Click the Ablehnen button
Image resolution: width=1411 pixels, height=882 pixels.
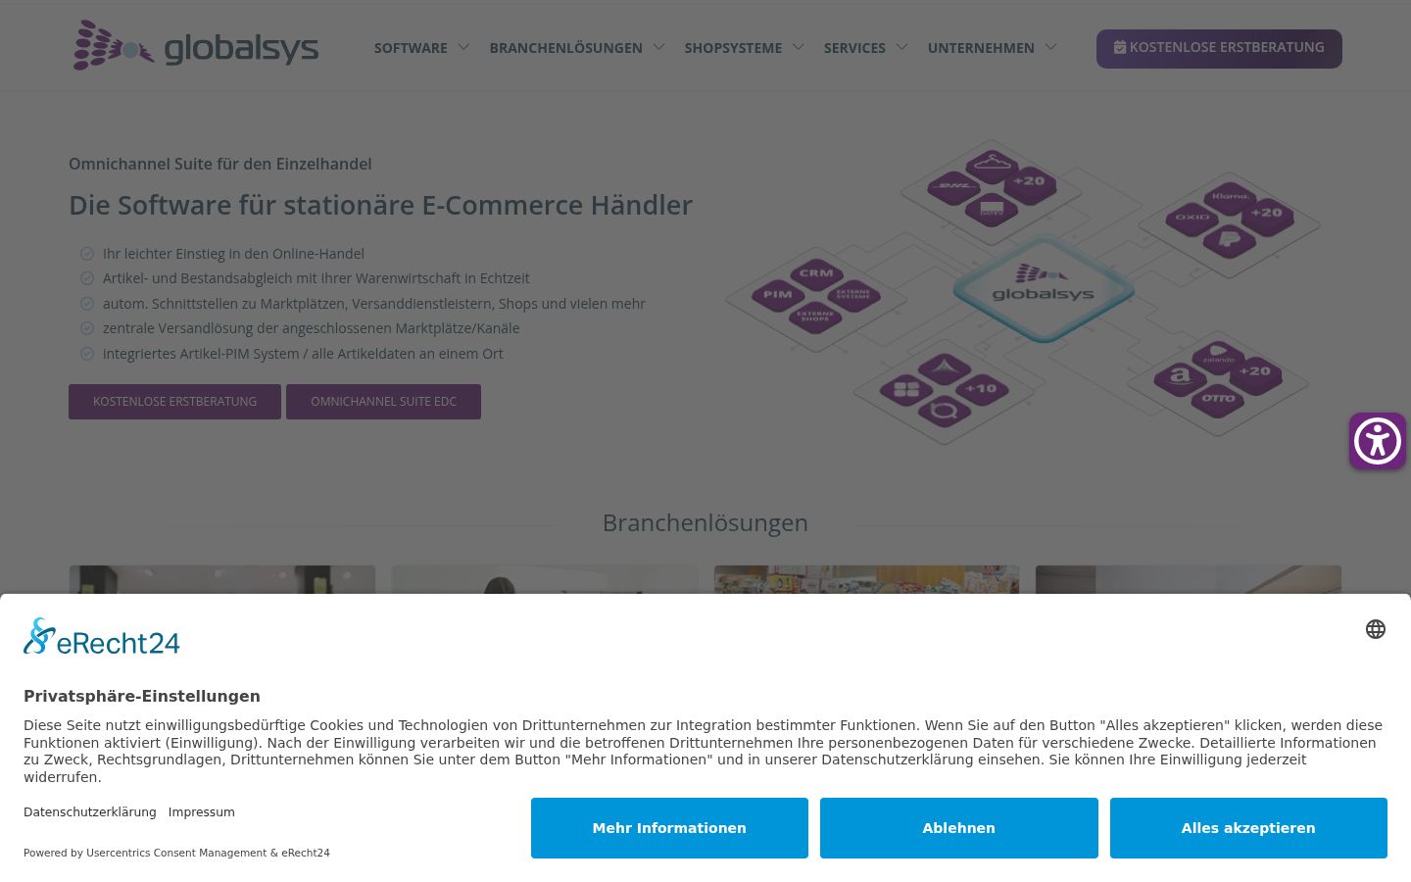pos(958,828)
